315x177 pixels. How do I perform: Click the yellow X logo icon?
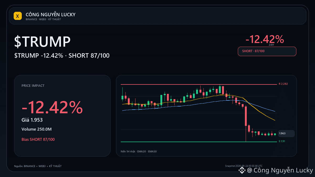click(x=17, y=16)
